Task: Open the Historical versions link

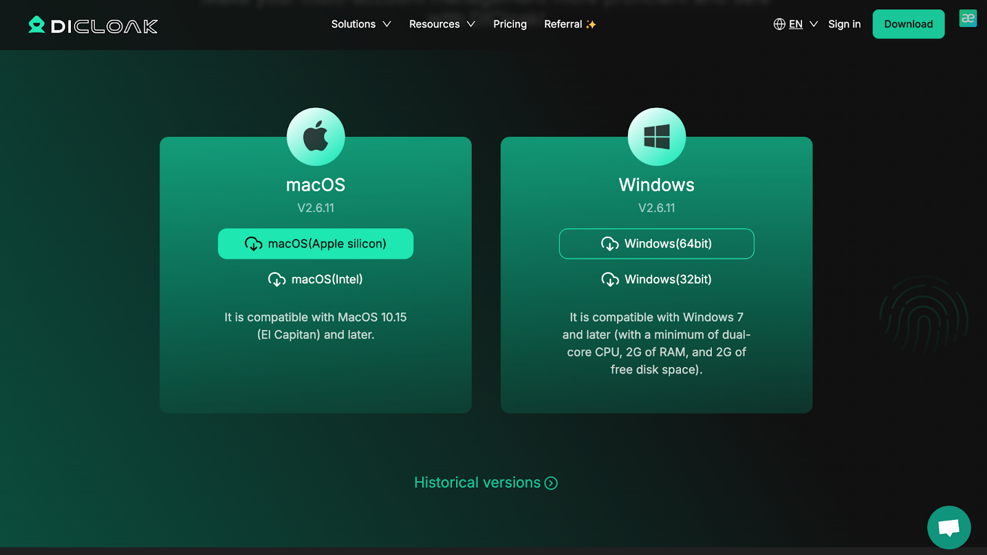Action: tap(485, 482)
